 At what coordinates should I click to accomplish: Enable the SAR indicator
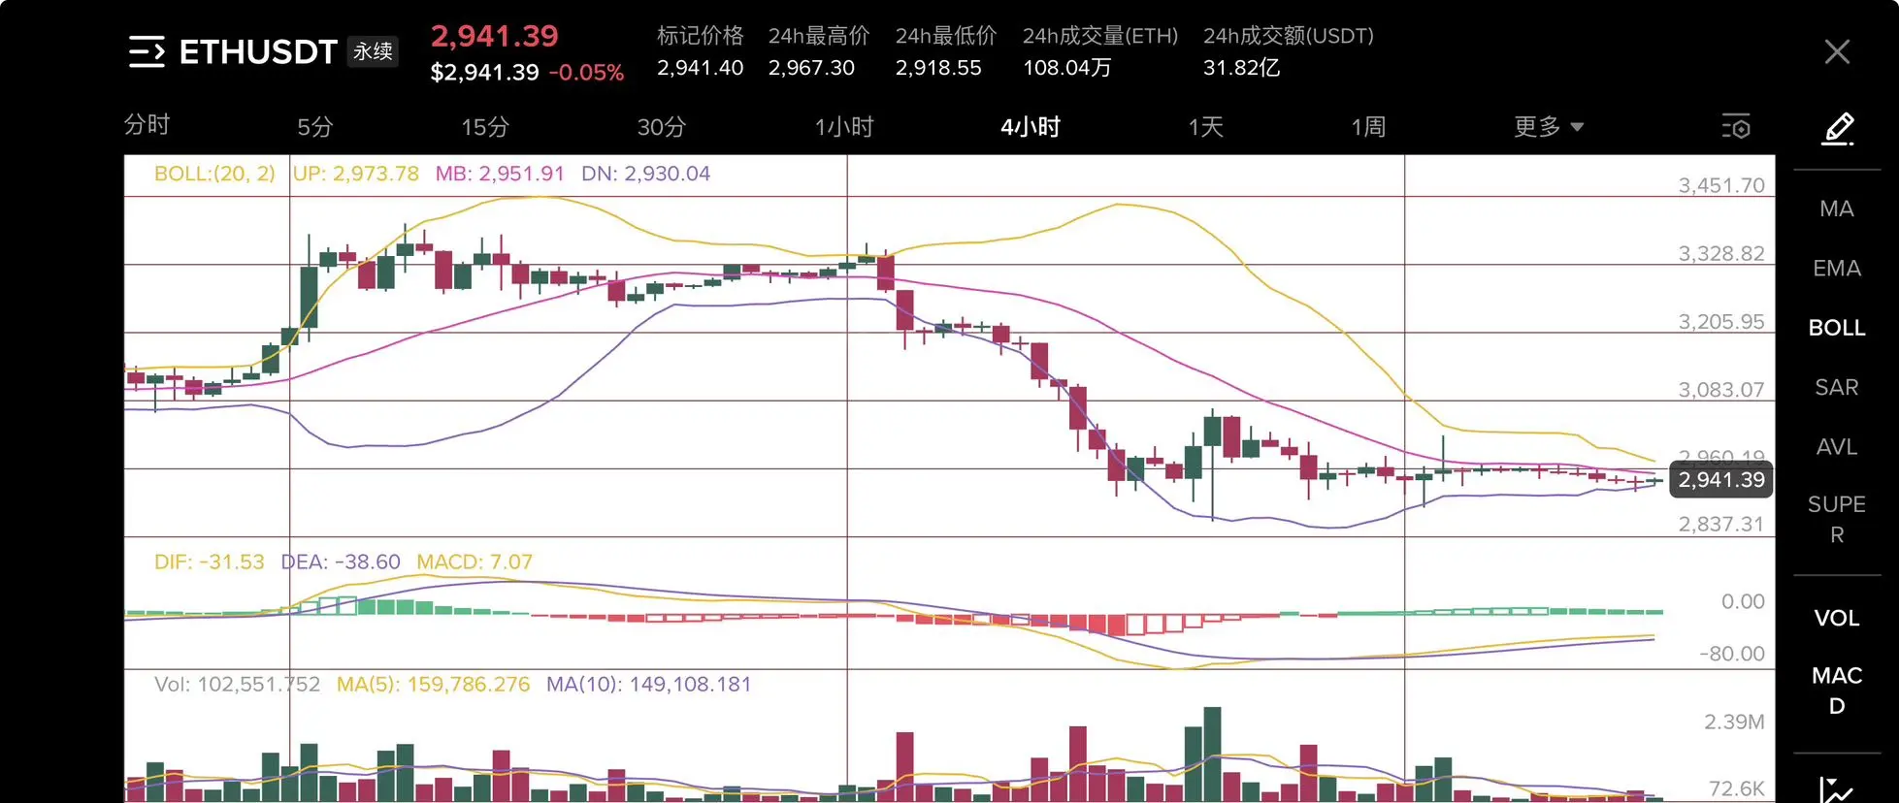pyautogui.click(x=1837, y=387)
